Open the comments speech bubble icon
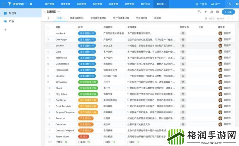This screenshot has width=239, height=146. [x=217, y=12]
